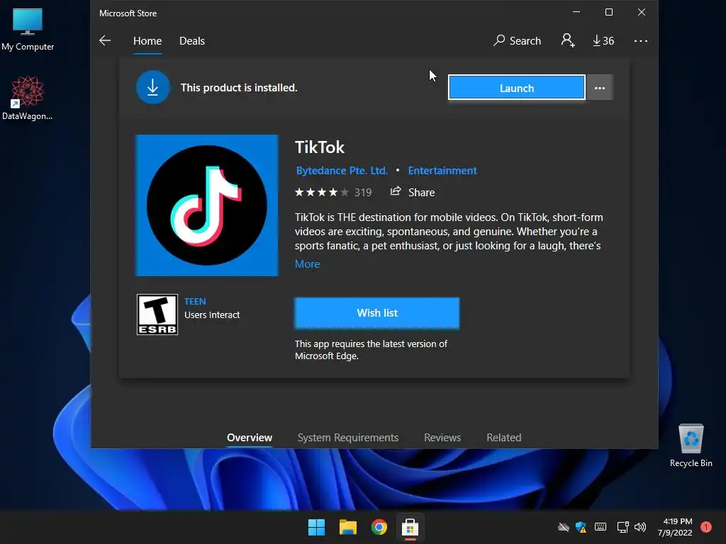Open the Home tab
This screenshot has width=726, height=544.
147,40
